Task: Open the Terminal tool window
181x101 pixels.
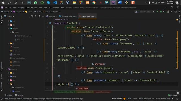Action: (x=19, y=95)
